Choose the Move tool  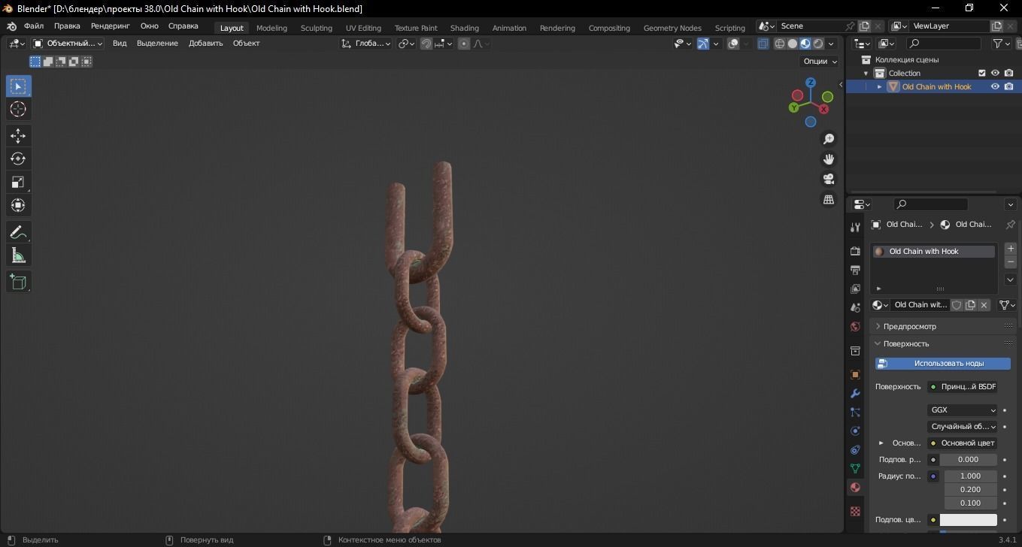click(18, 135)
